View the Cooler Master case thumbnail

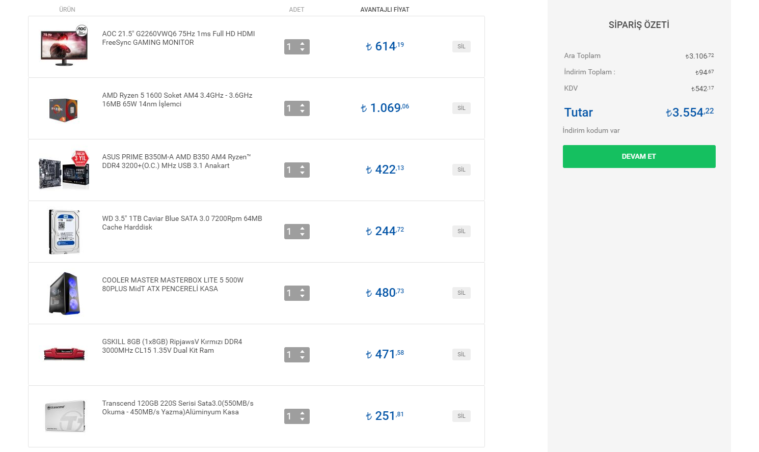(x=64, y=293)
